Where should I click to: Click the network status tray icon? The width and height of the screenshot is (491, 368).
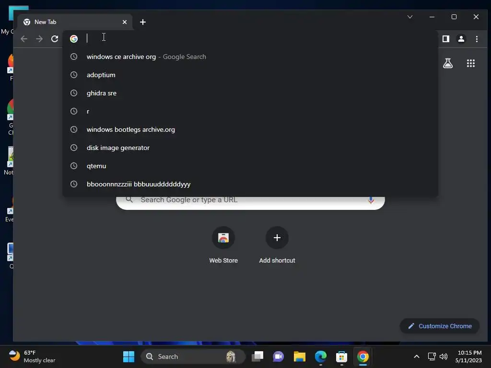[x=432, y=356]
